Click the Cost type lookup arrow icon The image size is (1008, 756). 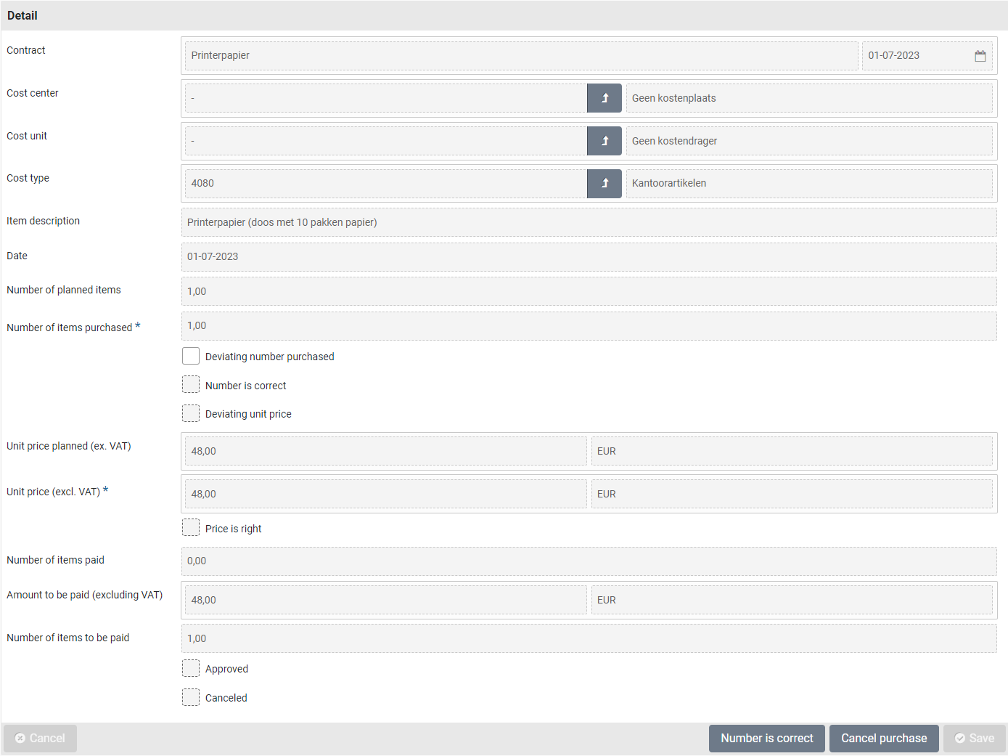point(604,184)
